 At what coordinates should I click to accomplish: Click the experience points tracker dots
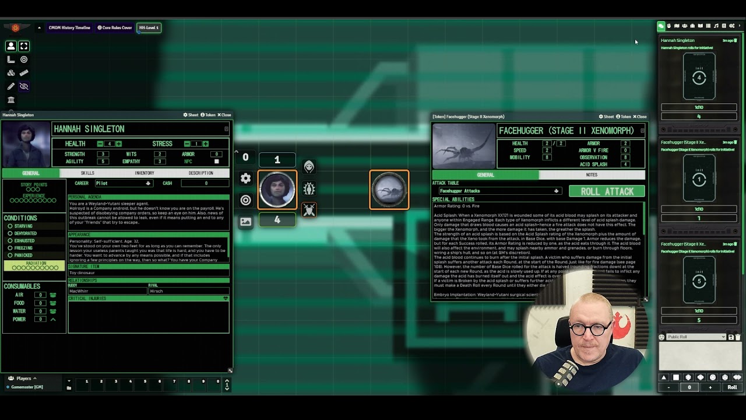(33, 200)
